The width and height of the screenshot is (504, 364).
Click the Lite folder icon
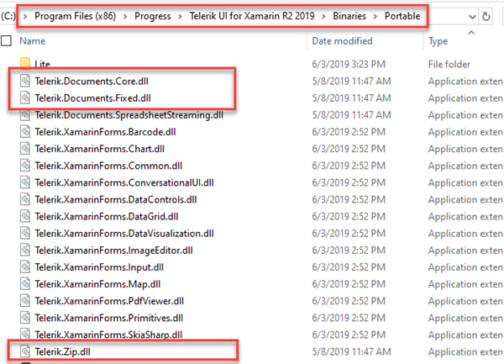pyautogui.click(x=25, y=64)
